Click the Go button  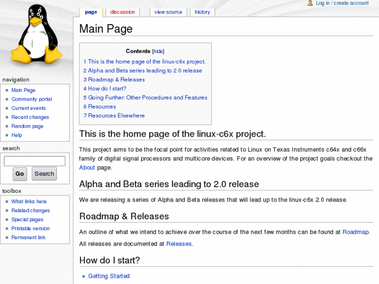(x=20, y=174)
